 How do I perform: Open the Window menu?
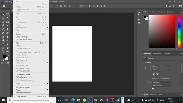tap(55, 2)
